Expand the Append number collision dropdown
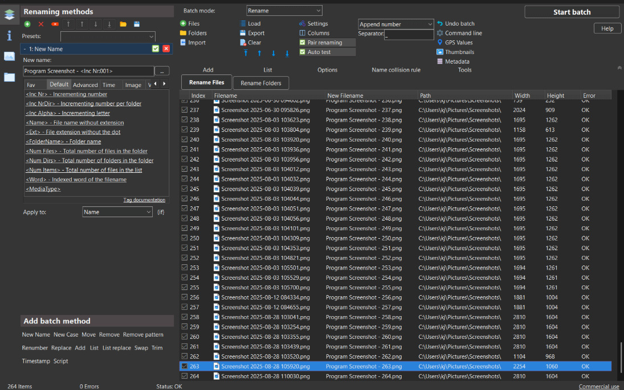 click(395, 24)
